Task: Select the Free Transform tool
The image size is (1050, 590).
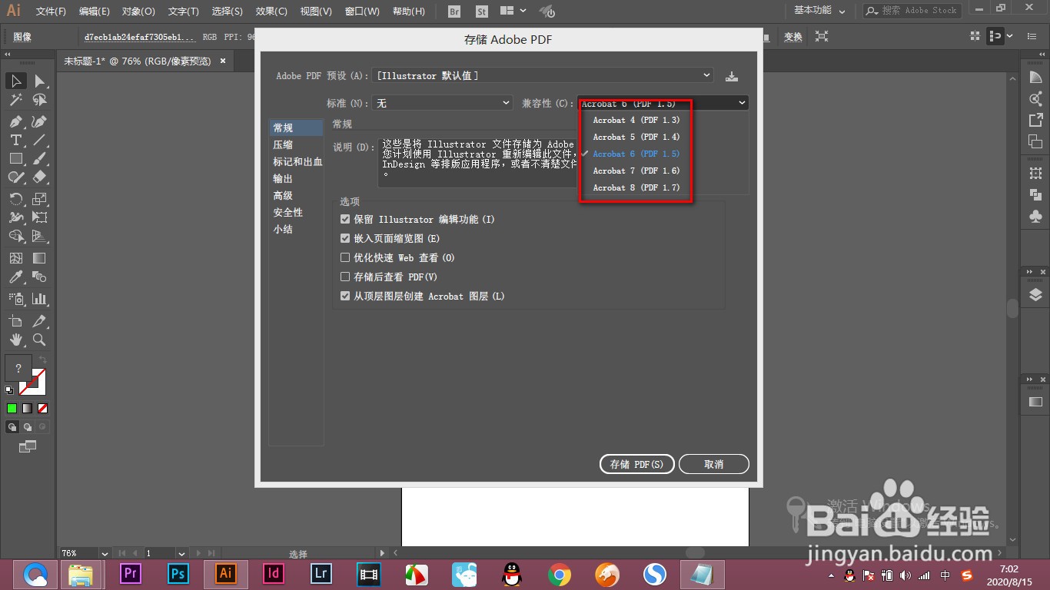Action: click(x=39, y=217)
